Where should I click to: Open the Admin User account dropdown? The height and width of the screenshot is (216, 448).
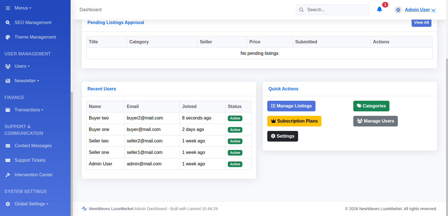coord(420,10)
